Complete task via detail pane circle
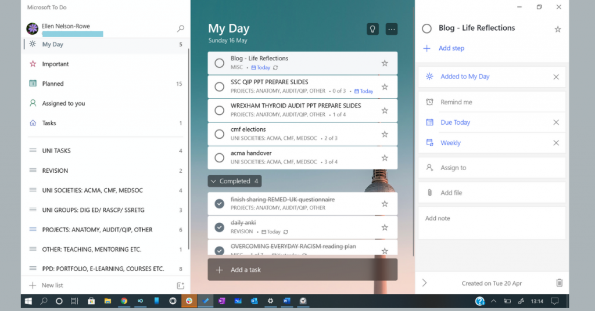This screenshot has width=595, height=311. 427,28
